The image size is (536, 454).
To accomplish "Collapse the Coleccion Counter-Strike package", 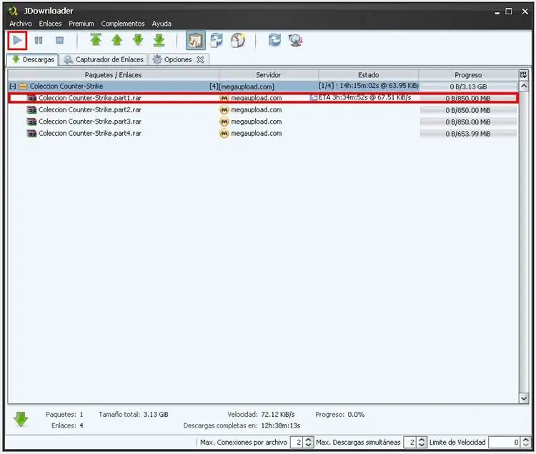I will [13, 87].
